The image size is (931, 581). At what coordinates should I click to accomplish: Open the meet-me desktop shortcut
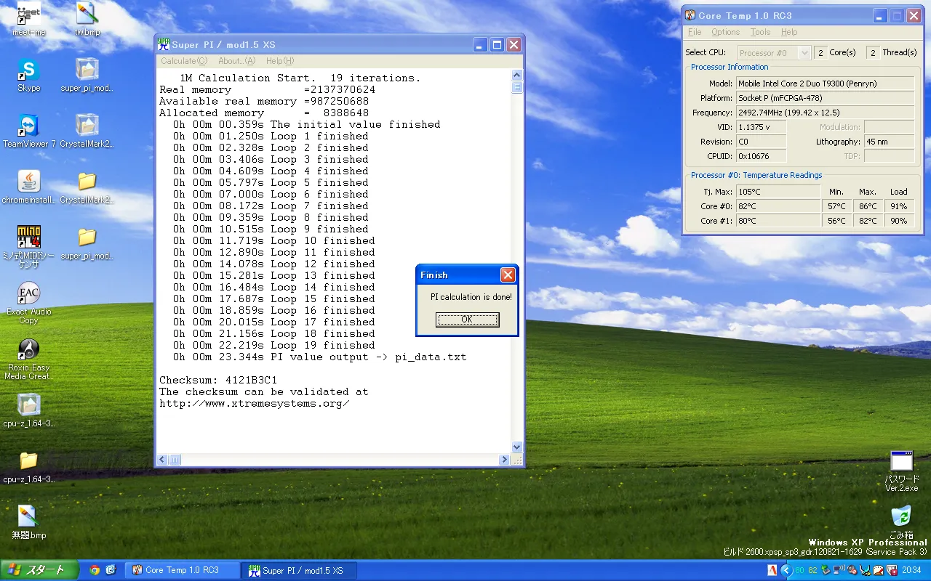coord(29,15)
